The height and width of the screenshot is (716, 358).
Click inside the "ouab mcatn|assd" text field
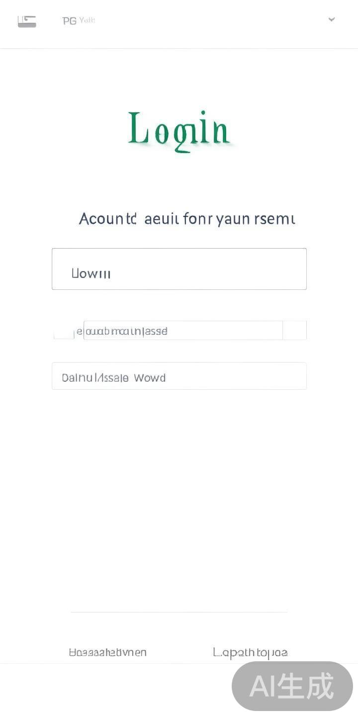(x=183, y=331)
